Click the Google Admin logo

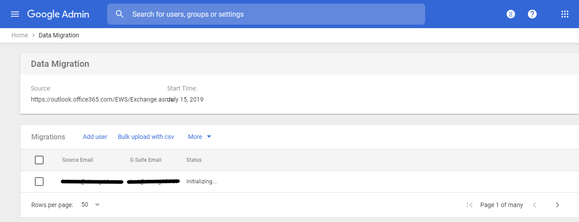click(x=58, y=14)
